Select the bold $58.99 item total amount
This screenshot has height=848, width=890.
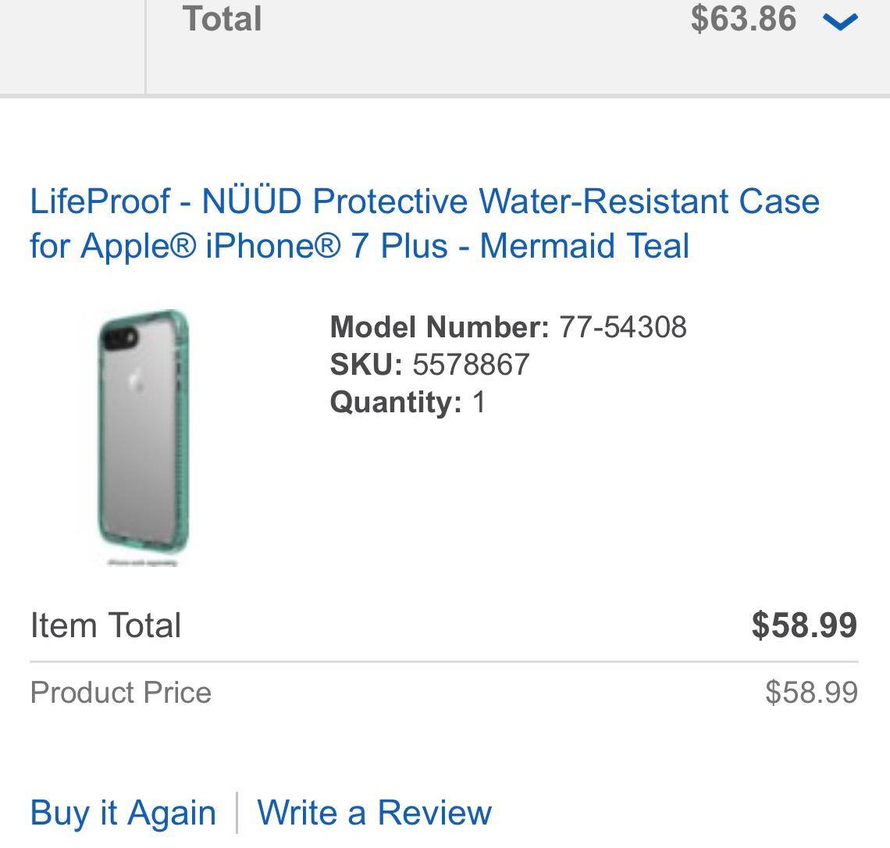click(x=804, y=625)
